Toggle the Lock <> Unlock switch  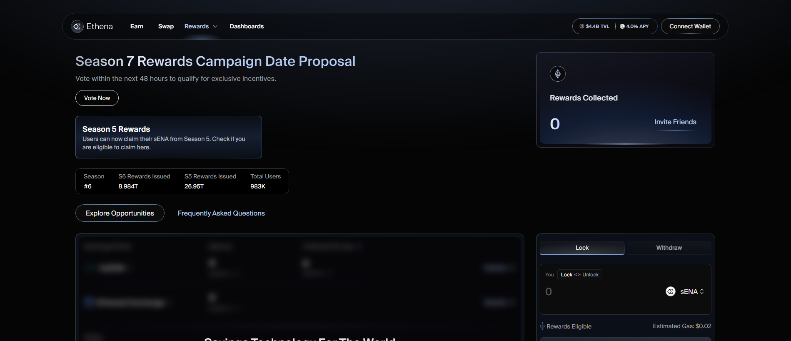[x=579, y=275]
